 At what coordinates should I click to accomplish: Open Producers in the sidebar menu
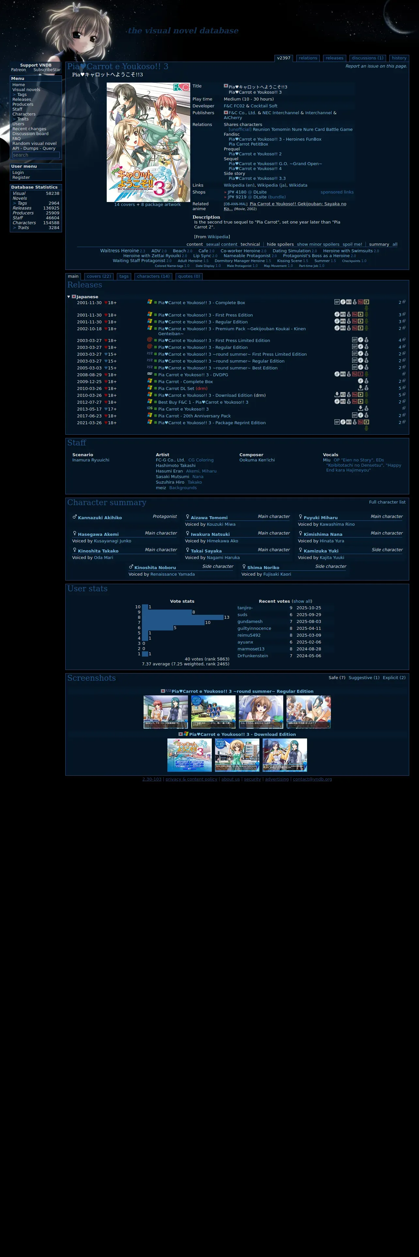(x=23, y=104)
